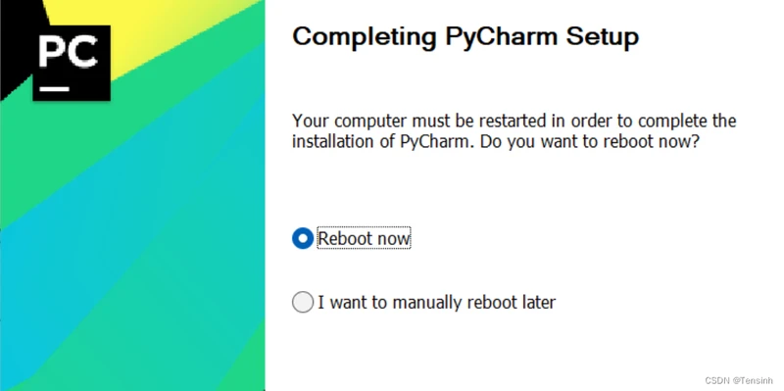Click the CSDN @Tensinh watermark

click(739, 381)
